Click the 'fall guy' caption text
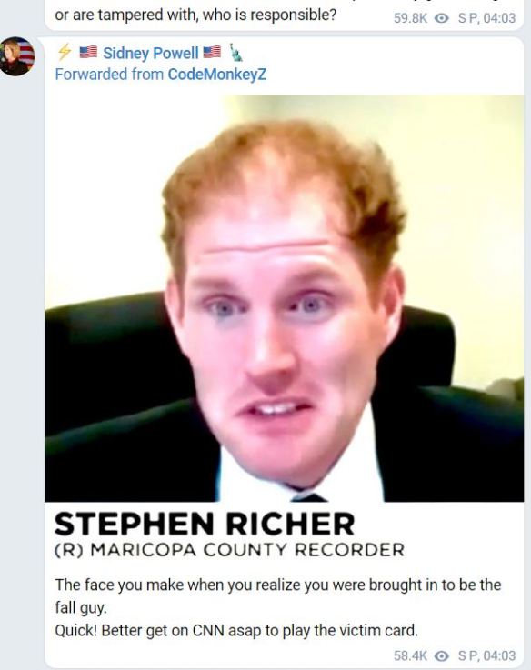 point(80,607)
